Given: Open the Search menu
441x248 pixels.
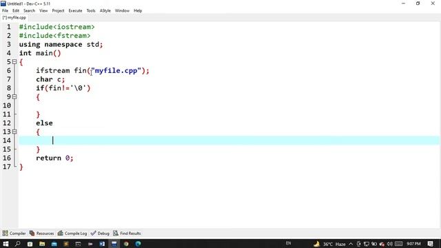Looking at the screenshot, I should (29, 11).
